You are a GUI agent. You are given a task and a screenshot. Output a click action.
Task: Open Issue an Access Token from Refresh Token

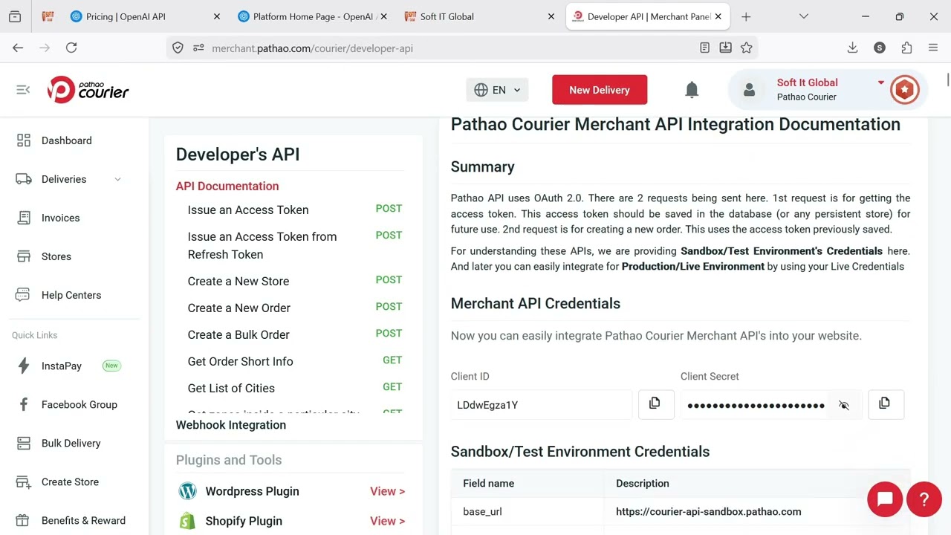coord(262,245)
